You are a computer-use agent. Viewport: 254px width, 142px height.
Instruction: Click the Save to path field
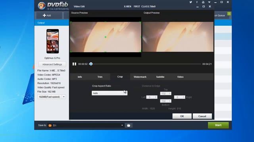coord(86,125)
